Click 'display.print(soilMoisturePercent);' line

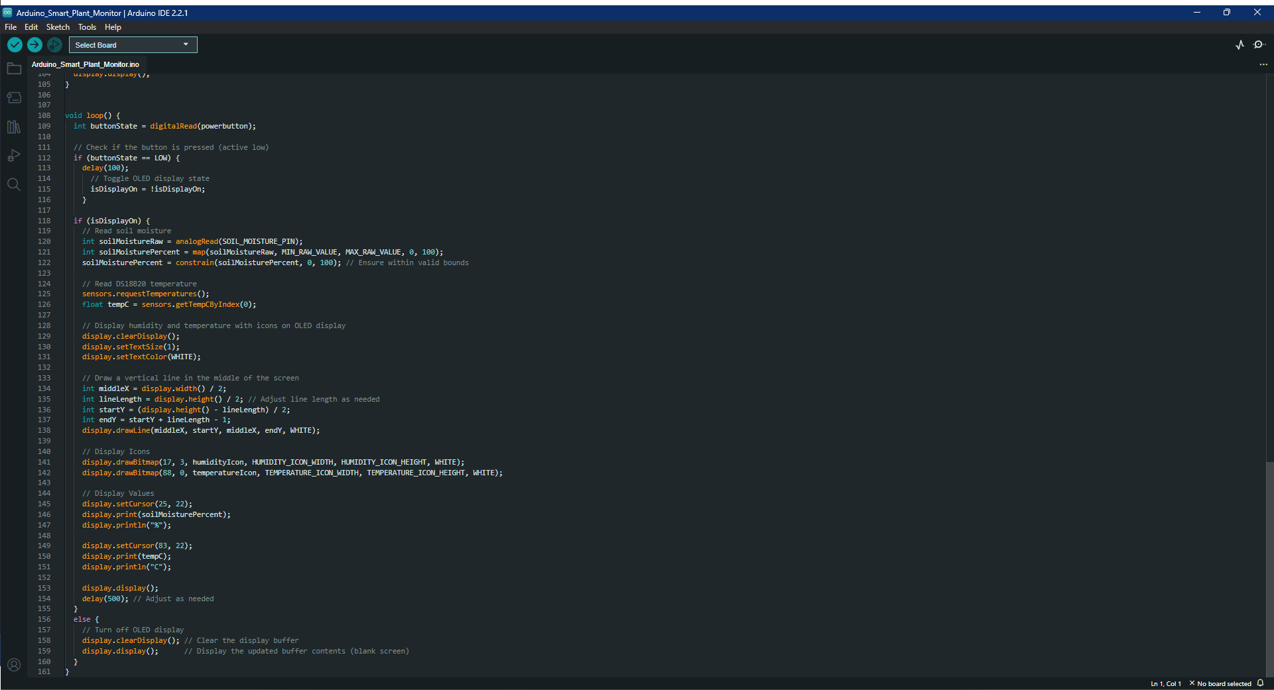click(157, 514)
